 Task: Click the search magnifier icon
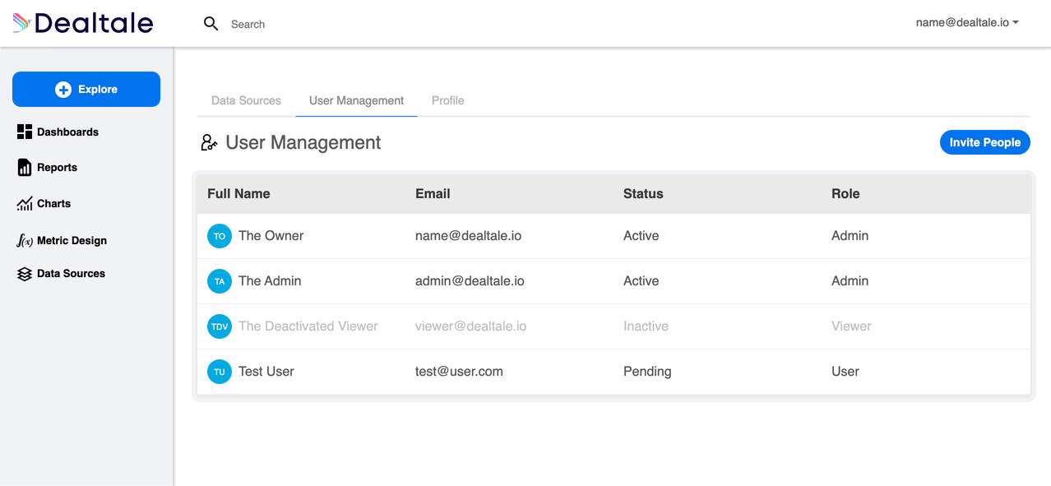coord(211,24)
